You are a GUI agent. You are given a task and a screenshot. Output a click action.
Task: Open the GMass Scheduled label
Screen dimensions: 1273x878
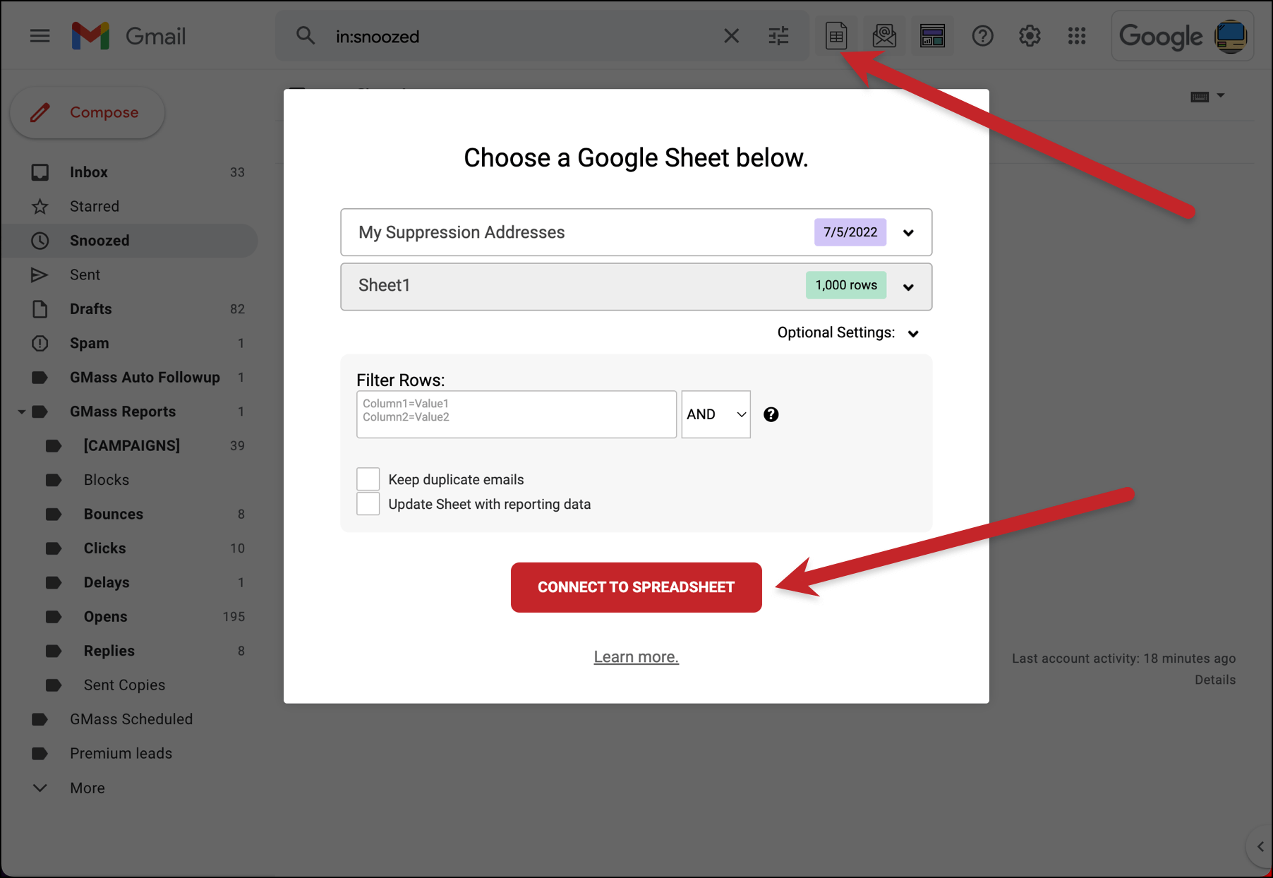(x=130, y=719)
